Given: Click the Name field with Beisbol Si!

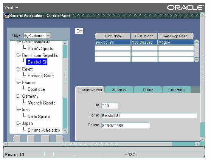Looking at the screenshot, I should click(149, 116).
